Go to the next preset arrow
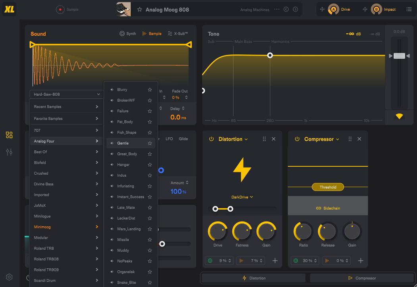417x287 pixels. point(295,9)
